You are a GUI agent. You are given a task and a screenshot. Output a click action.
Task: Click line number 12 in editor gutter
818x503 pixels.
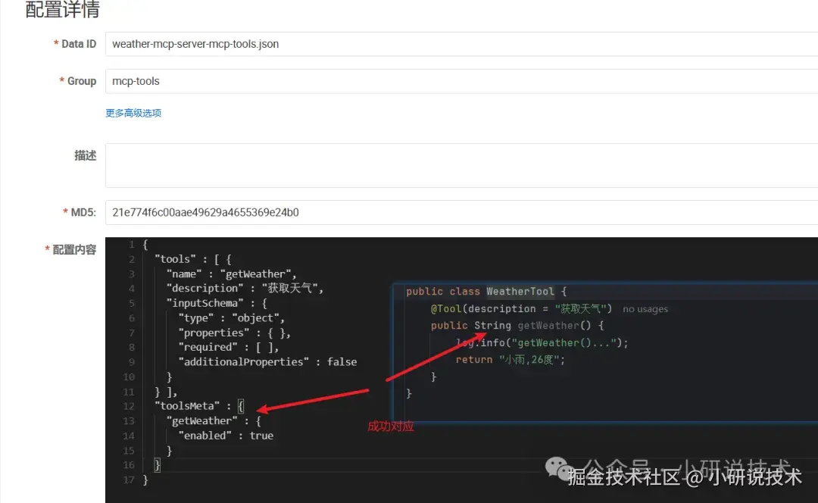tap(129, 406)
